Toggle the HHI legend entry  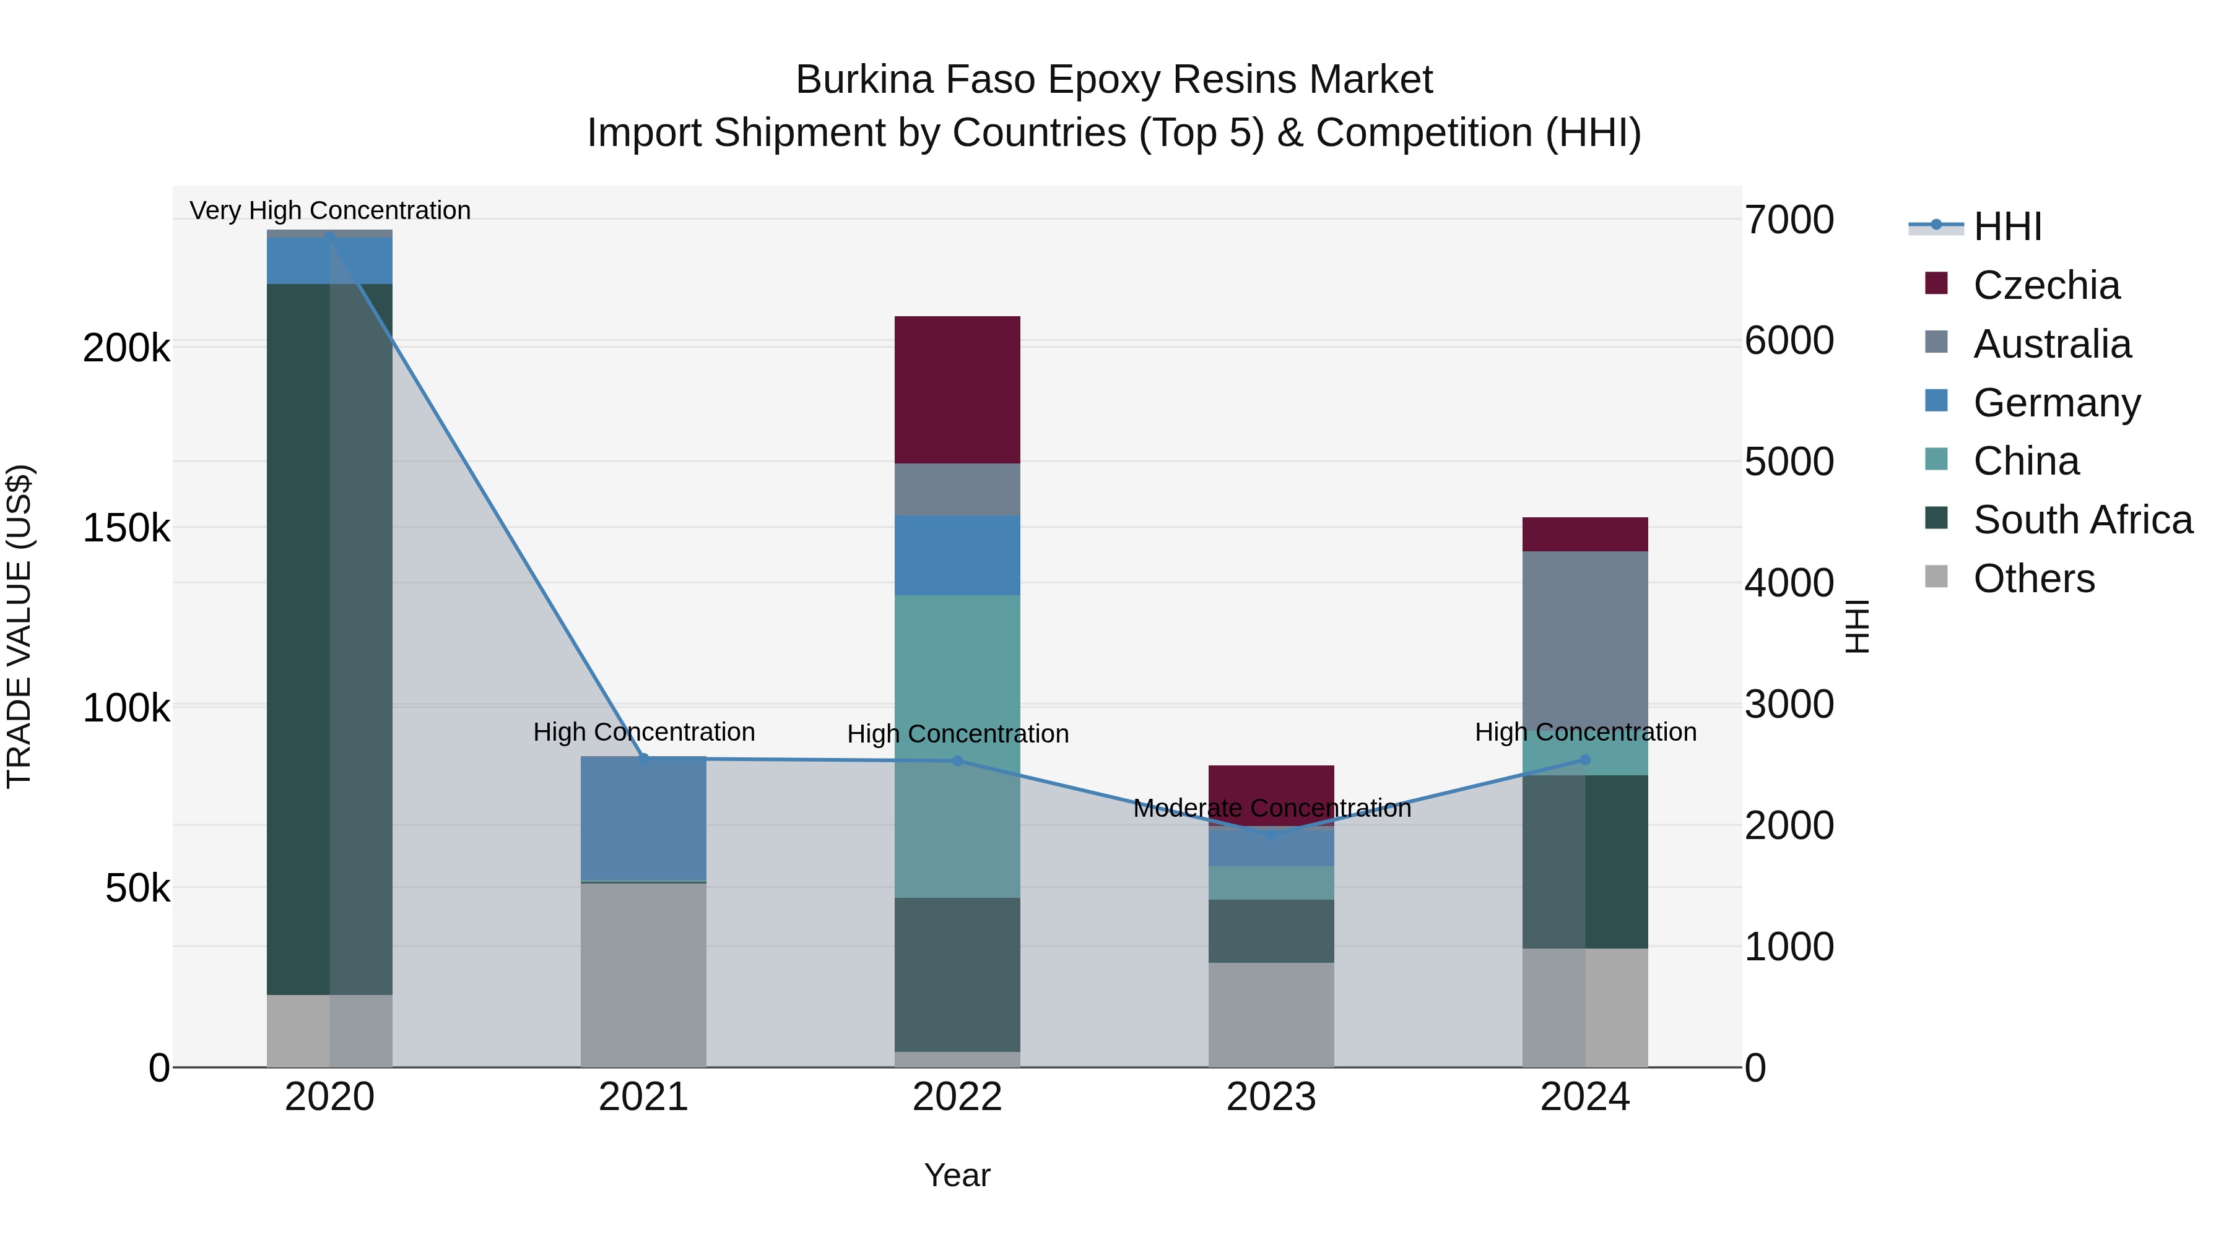(1976, 226)
